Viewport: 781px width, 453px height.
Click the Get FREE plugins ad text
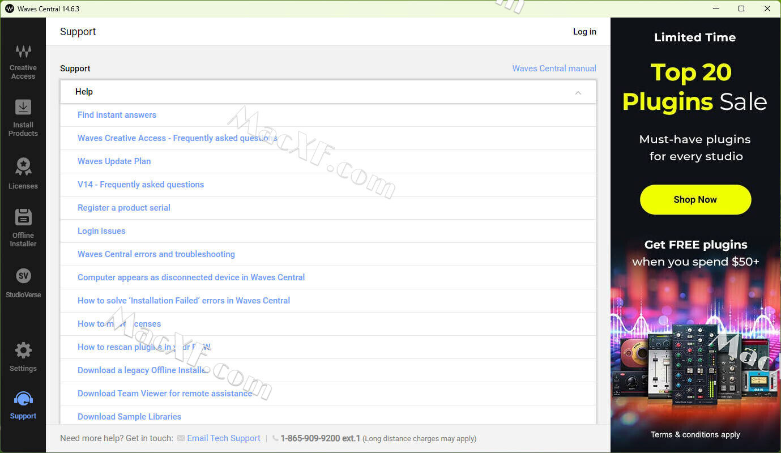(695, 253)
